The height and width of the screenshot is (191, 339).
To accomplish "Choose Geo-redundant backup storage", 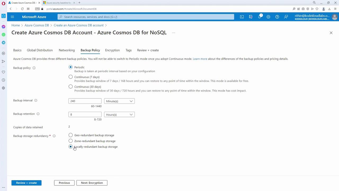I will pyautogui.click(x=70, y=135).
